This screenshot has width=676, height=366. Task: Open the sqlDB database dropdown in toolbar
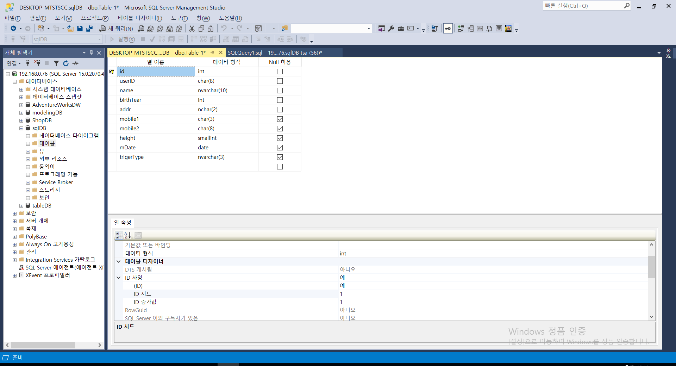tap(100, 39)
